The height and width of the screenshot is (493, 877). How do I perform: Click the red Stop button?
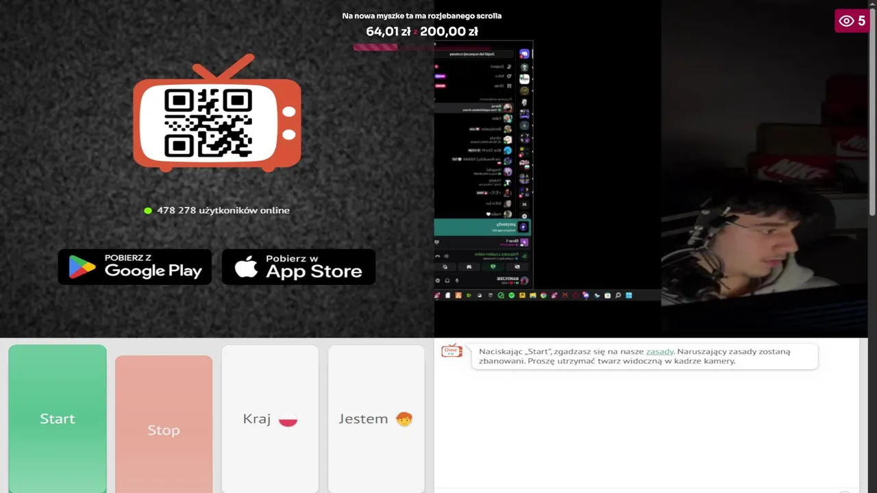tap(164, 424)
